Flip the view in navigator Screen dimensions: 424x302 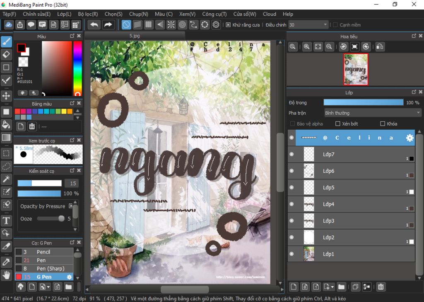point(380,46)
